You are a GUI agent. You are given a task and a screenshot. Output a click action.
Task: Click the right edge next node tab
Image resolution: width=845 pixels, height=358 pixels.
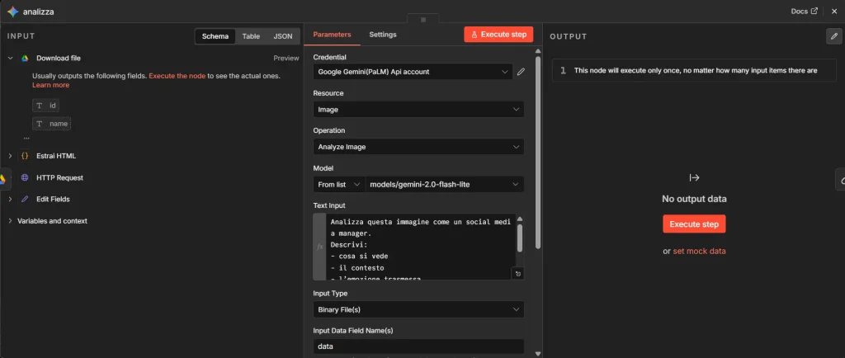pyautogui.click(x=841, y=179)
